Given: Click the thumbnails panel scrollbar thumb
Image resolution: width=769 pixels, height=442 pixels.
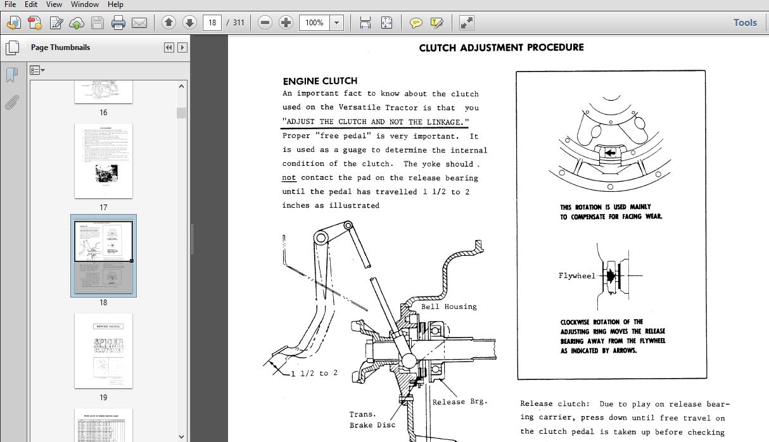Looking at the screenshot, I should pos(182,113).
